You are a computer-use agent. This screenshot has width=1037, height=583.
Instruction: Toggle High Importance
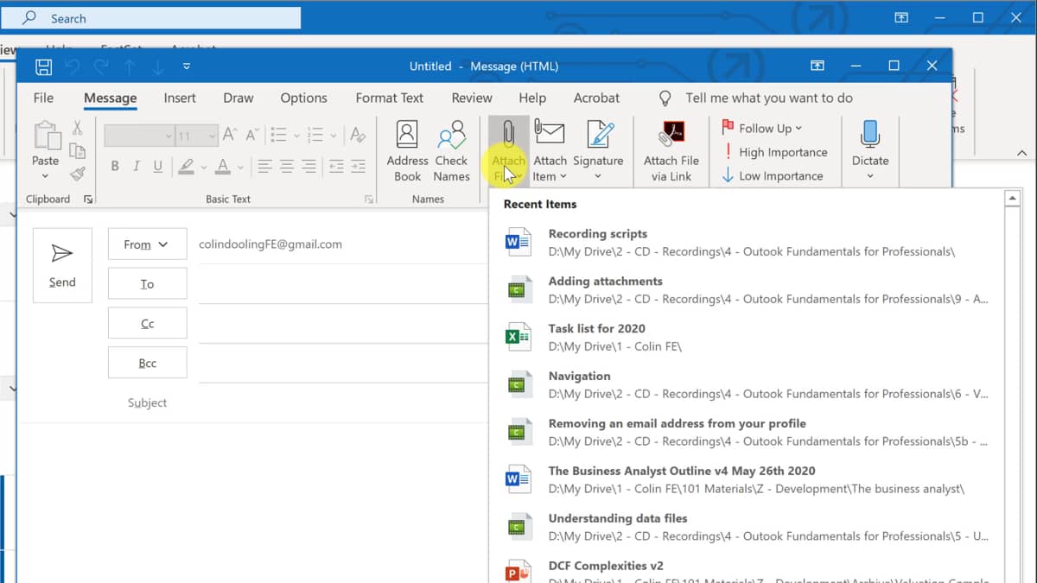(x=774, y=152)
